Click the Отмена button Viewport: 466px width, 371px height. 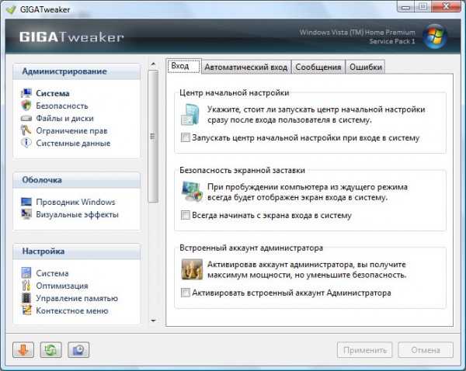tap(426, 350)
